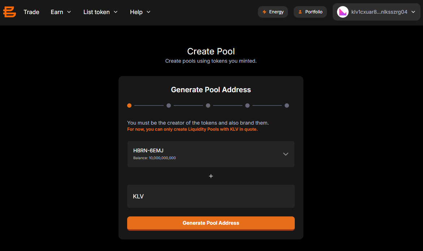Go to the Trade page
423x251 pixels.
(31, 12)
